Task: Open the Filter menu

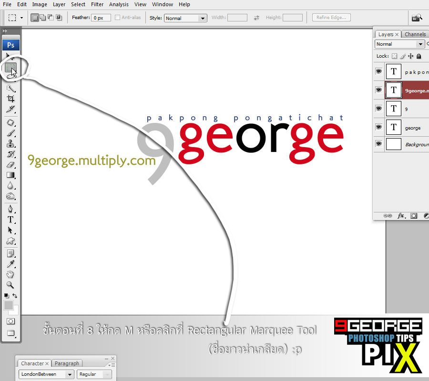Action: pyautogui.click(x=97, y=4)
